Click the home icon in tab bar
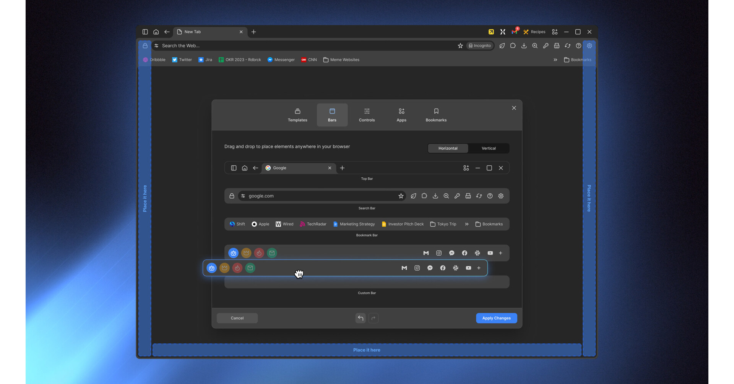The width and height of the screenshot is (734, 384). (x=156, y=32)
